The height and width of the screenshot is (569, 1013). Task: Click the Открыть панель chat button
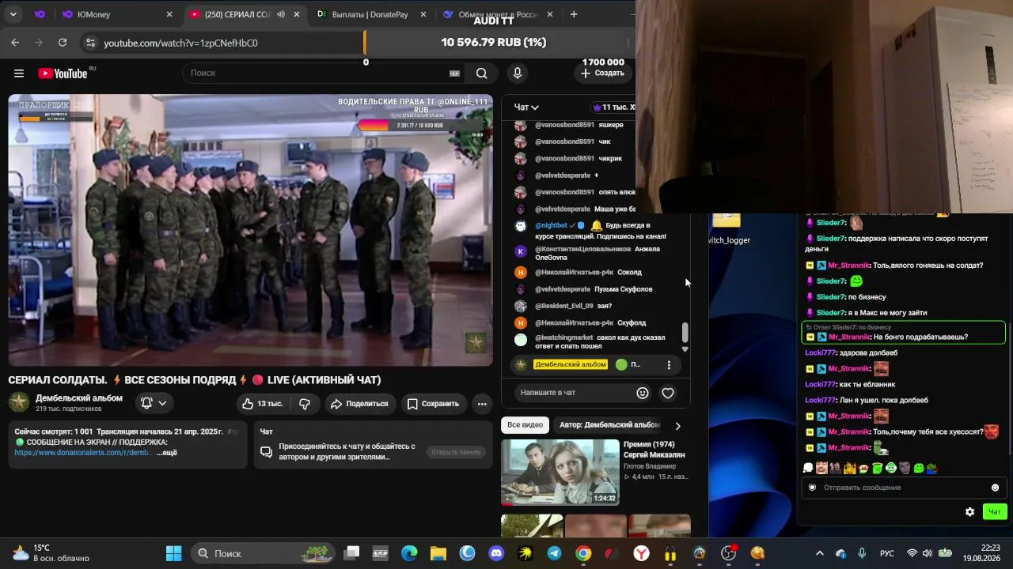point(455,452)
